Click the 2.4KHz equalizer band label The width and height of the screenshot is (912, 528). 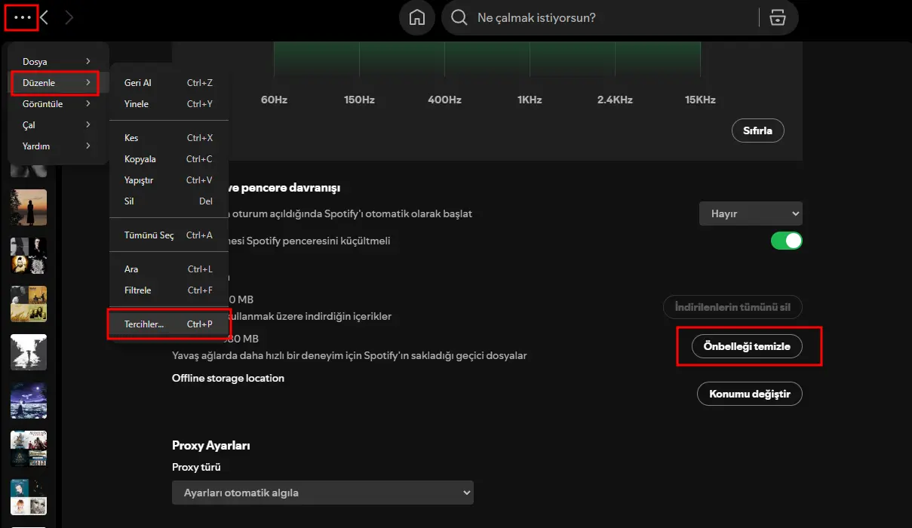point(615,100)
